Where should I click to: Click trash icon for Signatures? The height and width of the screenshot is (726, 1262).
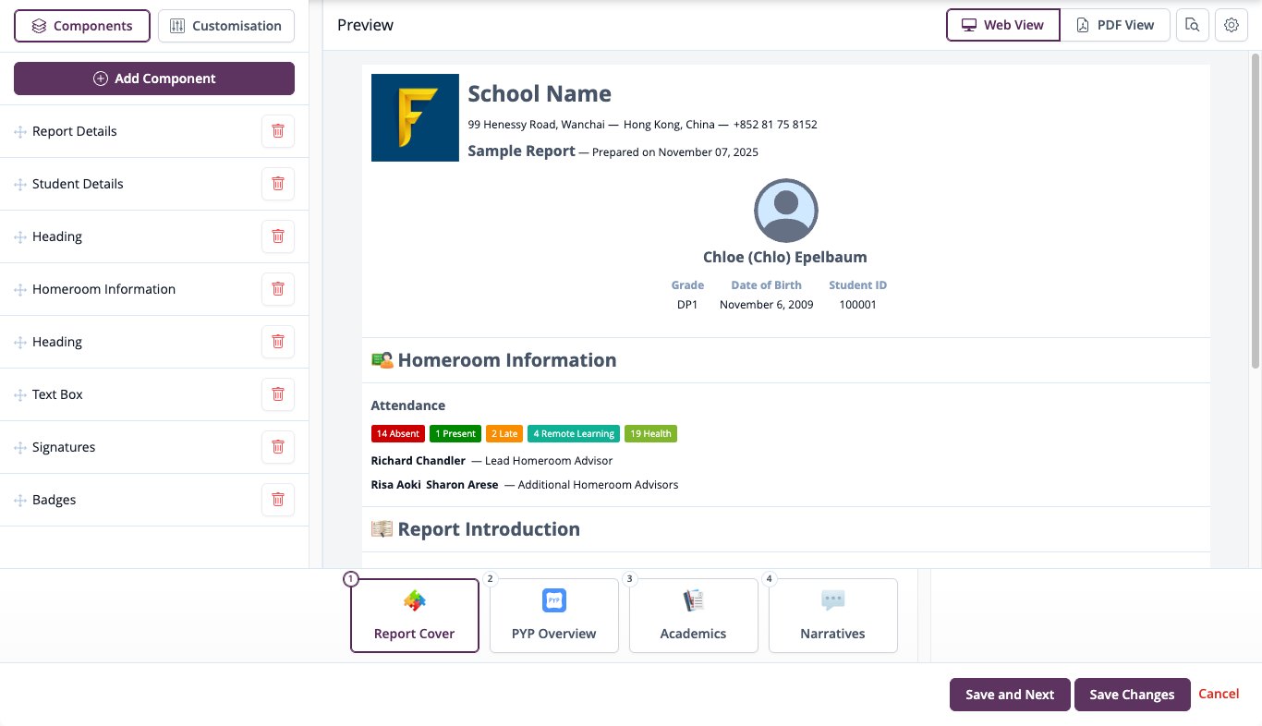pos(278,447)
